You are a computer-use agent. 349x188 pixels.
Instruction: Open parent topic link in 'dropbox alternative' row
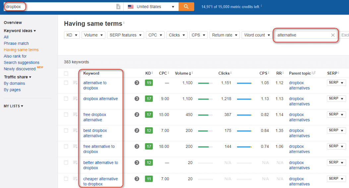(299, 101)
